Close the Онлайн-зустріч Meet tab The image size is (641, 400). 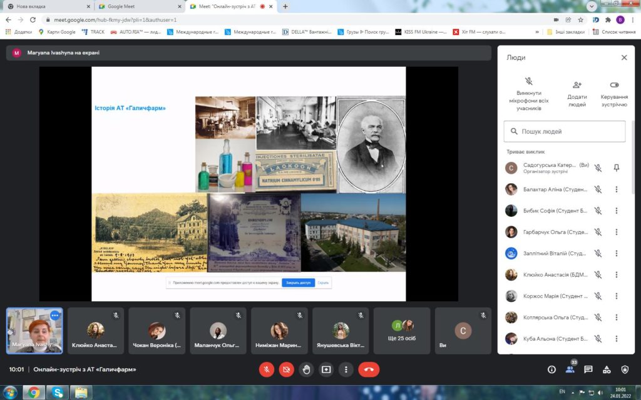point(270,6)
